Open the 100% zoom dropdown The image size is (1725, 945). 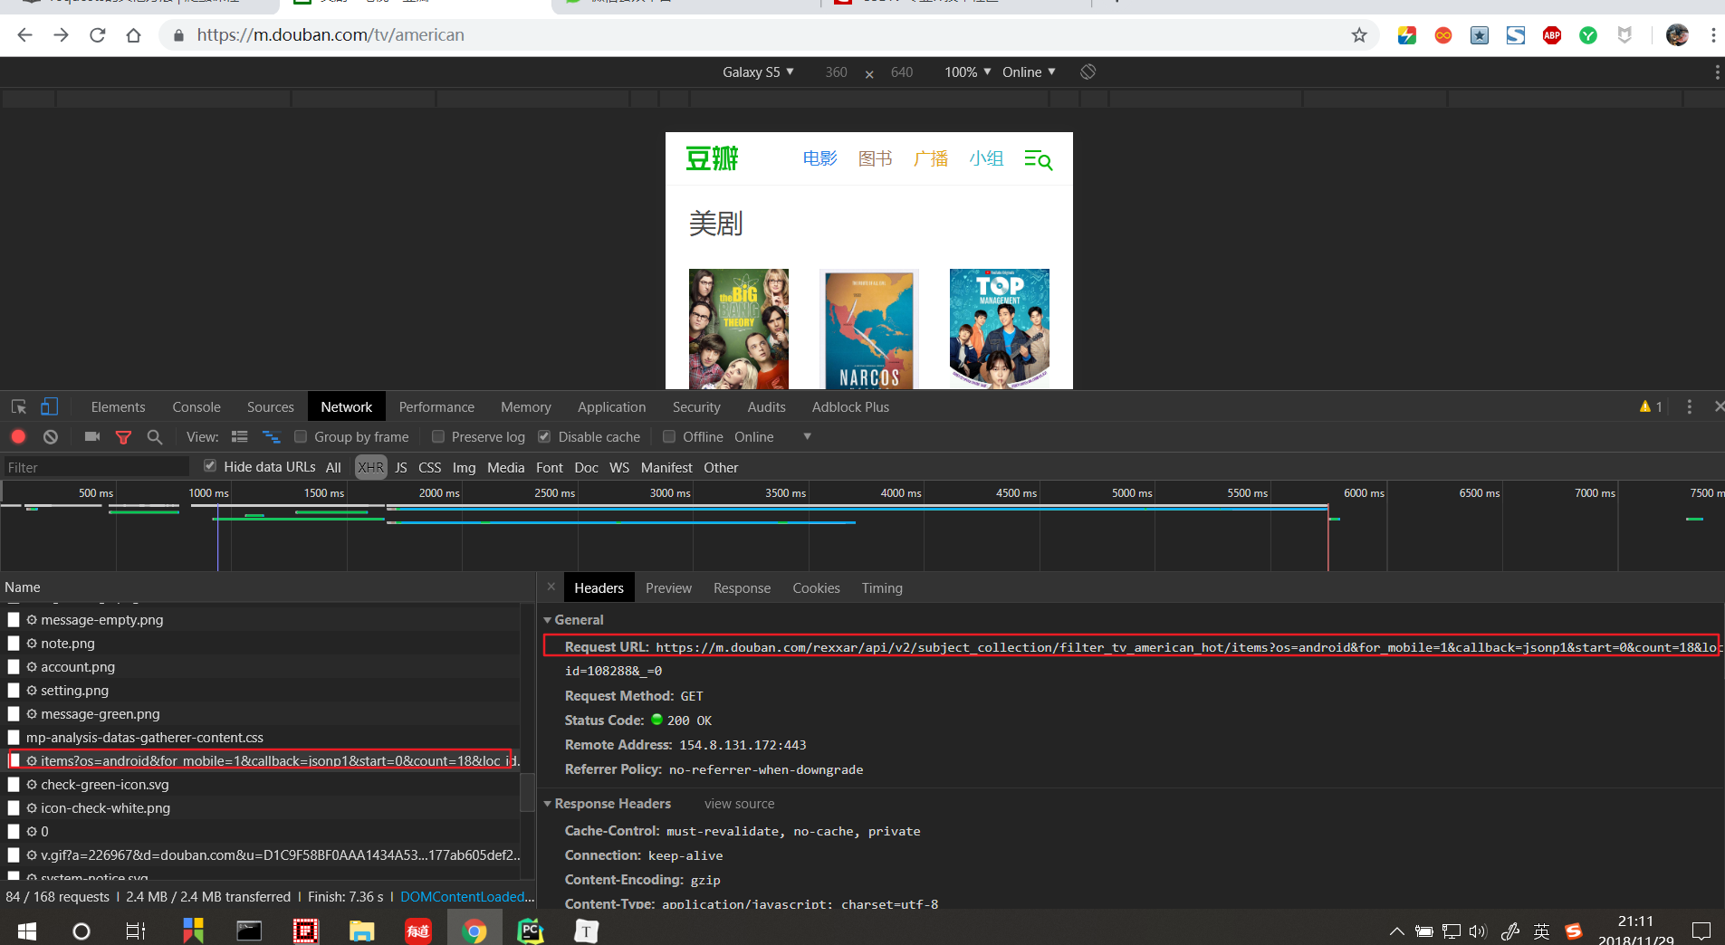967,72
